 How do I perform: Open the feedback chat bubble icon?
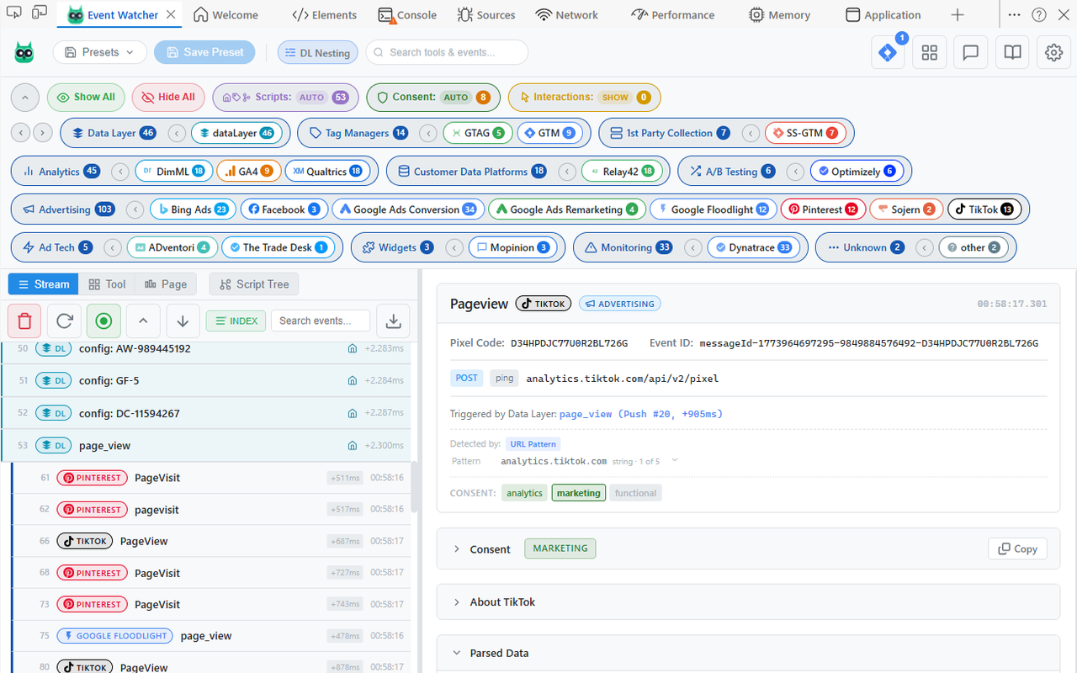970,52
